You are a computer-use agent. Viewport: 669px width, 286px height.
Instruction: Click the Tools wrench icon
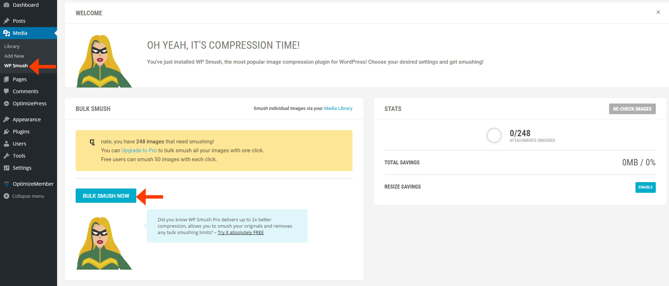click(x=6, y=156)
